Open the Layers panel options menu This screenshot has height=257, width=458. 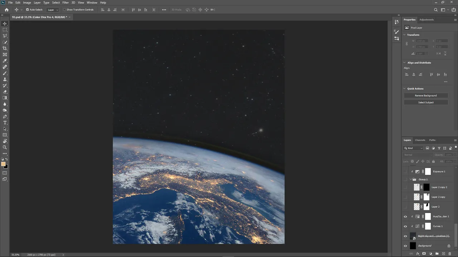pos(455,140)
